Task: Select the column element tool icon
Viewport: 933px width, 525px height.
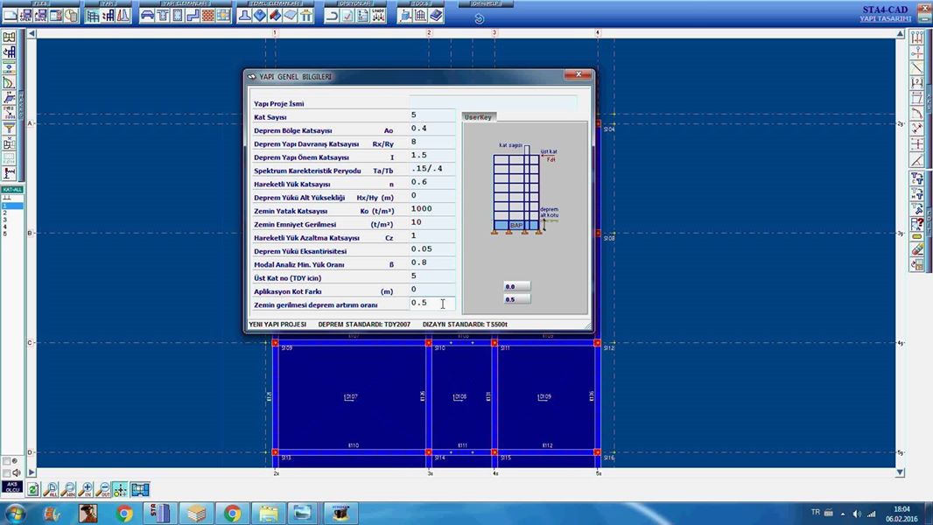Action: (178, 16)
